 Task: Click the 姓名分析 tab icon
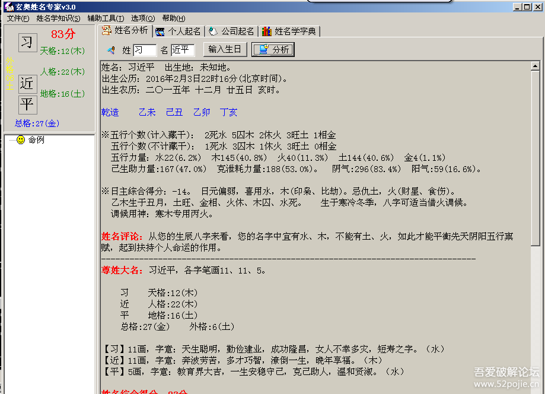(x=107, y=31)
